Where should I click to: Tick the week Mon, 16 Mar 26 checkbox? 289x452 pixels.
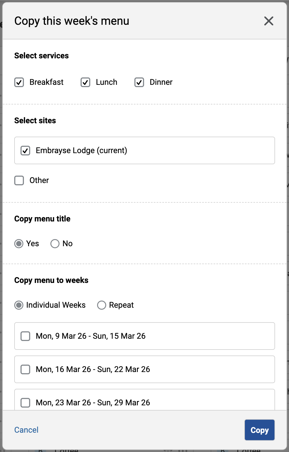(25, 369)
